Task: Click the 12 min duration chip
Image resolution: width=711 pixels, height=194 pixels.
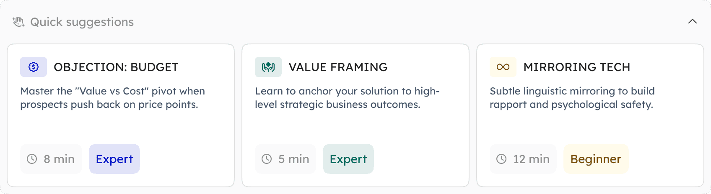Action: tap(523, 159)
